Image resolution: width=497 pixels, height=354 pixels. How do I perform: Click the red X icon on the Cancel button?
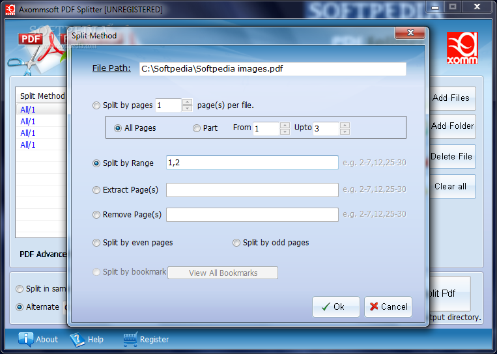point(374,306)
